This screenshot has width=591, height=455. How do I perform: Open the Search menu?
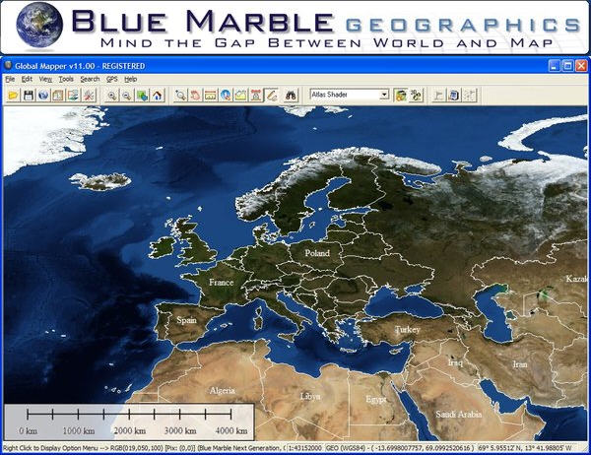[90, 79]
